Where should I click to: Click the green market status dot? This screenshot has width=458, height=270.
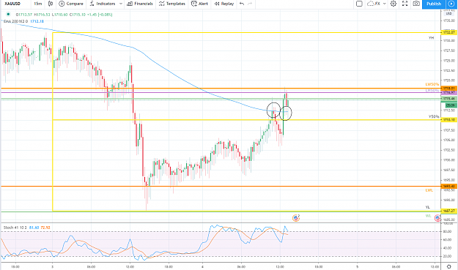[x=8, y=15]
